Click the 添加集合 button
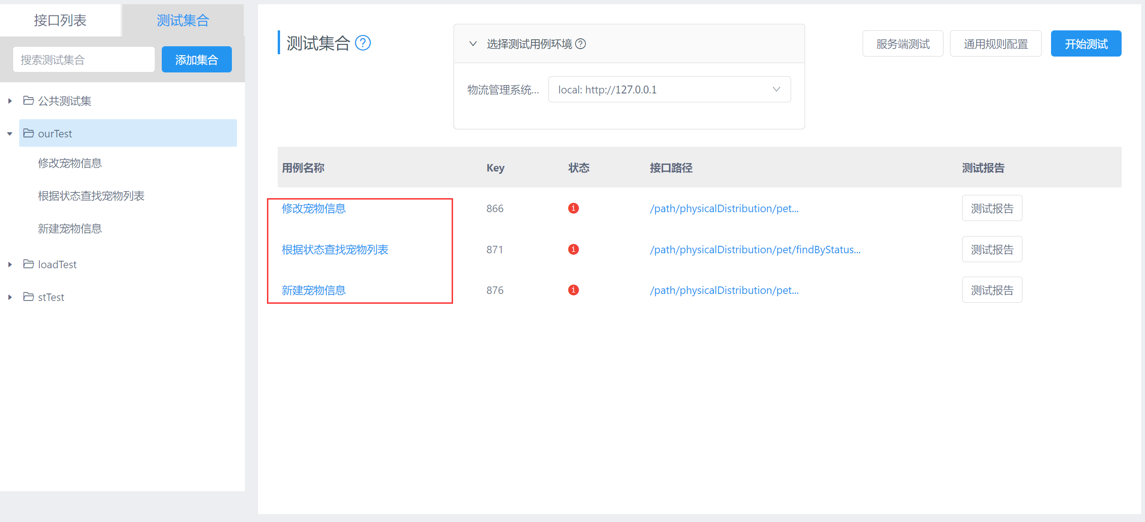This screenshot has height=522, width=1145. 196,59
